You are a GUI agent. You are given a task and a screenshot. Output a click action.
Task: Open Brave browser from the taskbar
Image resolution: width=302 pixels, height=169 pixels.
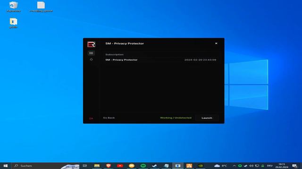(109, 166)
